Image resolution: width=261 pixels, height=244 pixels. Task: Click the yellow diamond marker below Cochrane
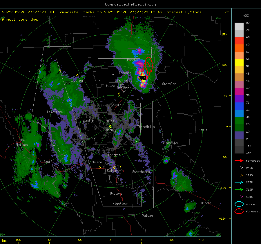click(99, 167)
